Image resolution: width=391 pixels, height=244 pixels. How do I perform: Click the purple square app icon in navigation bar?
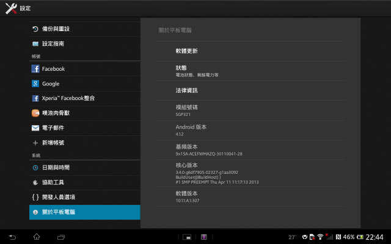(204, 237)
